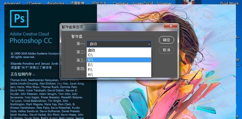Click the 第四: label
The height and width of the screenshot is (119, 242).
click(81, 68)
